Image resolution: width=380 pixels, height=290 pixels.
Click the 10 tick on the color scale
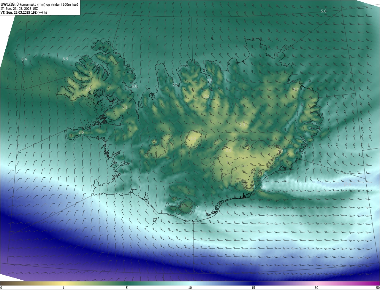[x=190, y=288]
